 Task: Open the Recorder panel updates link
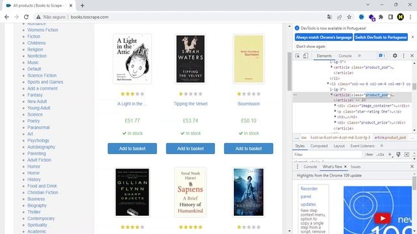[309, 196]
